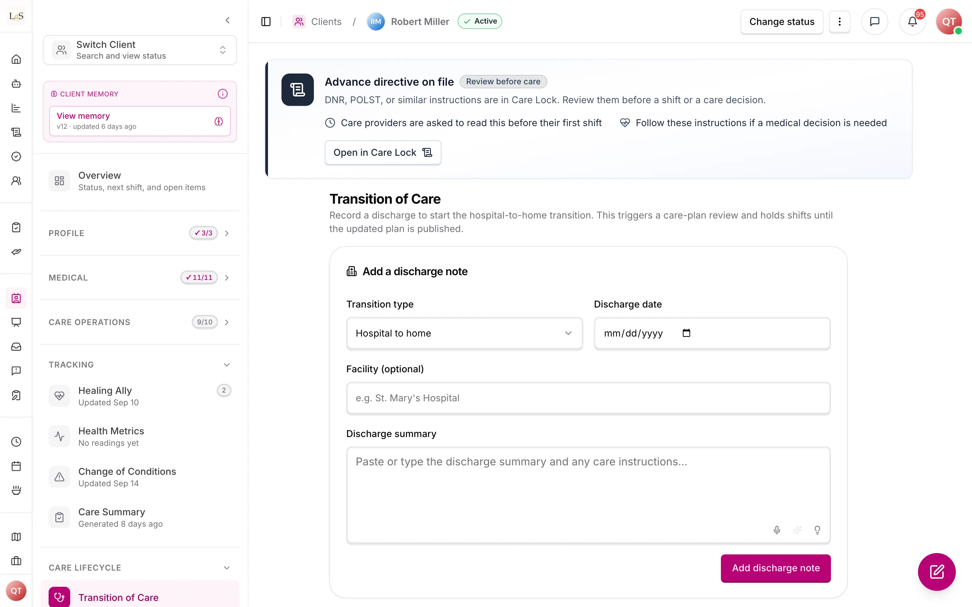Click the Discharge date field
The height and width of the screenshot is (607, 972).
pyautogui.click(x=712, y=333)
